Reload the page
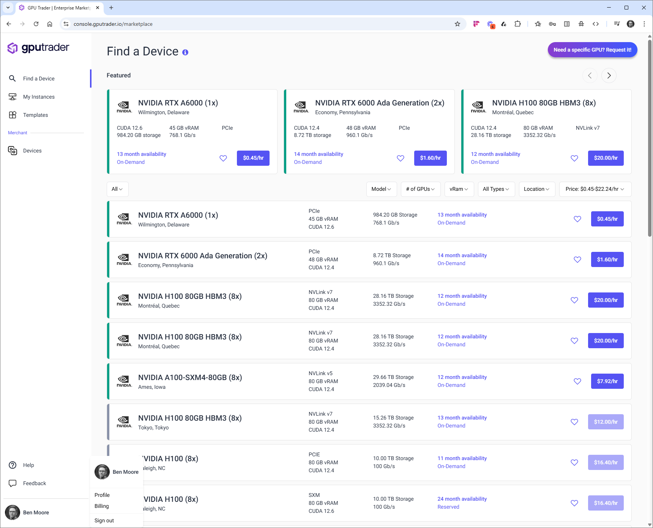 click(x=36, y=24)
